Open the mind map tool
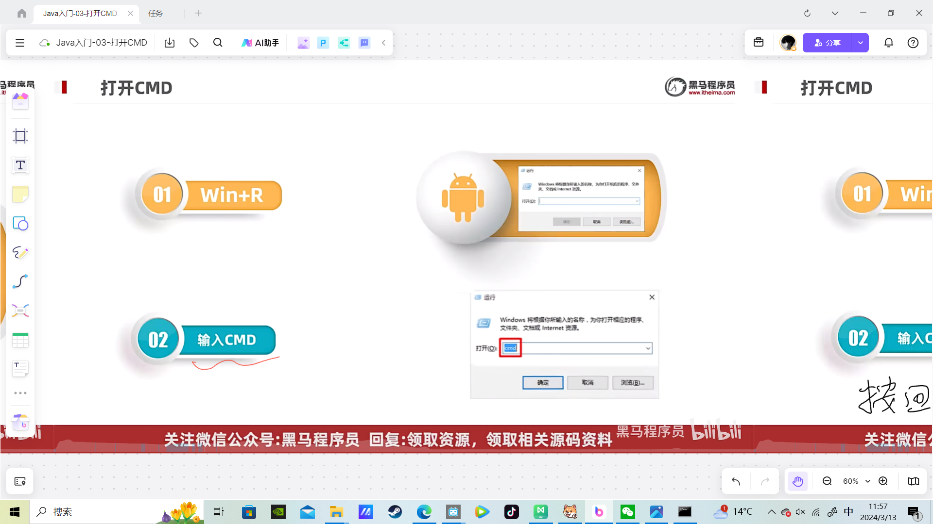Screen dimensions: 933x524 (x=20, y=311)
